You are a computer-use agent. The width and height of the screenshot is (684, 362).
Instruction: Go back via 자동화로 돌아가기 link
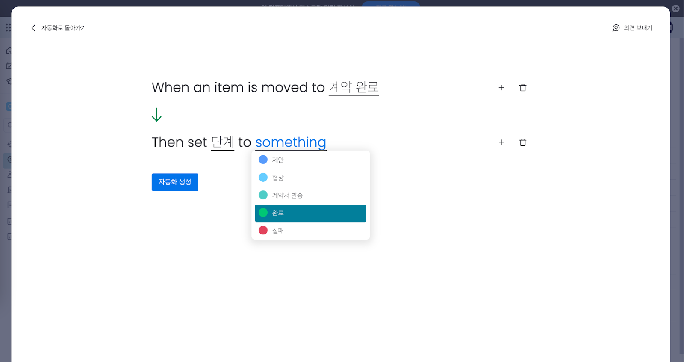tap(64, 28)
